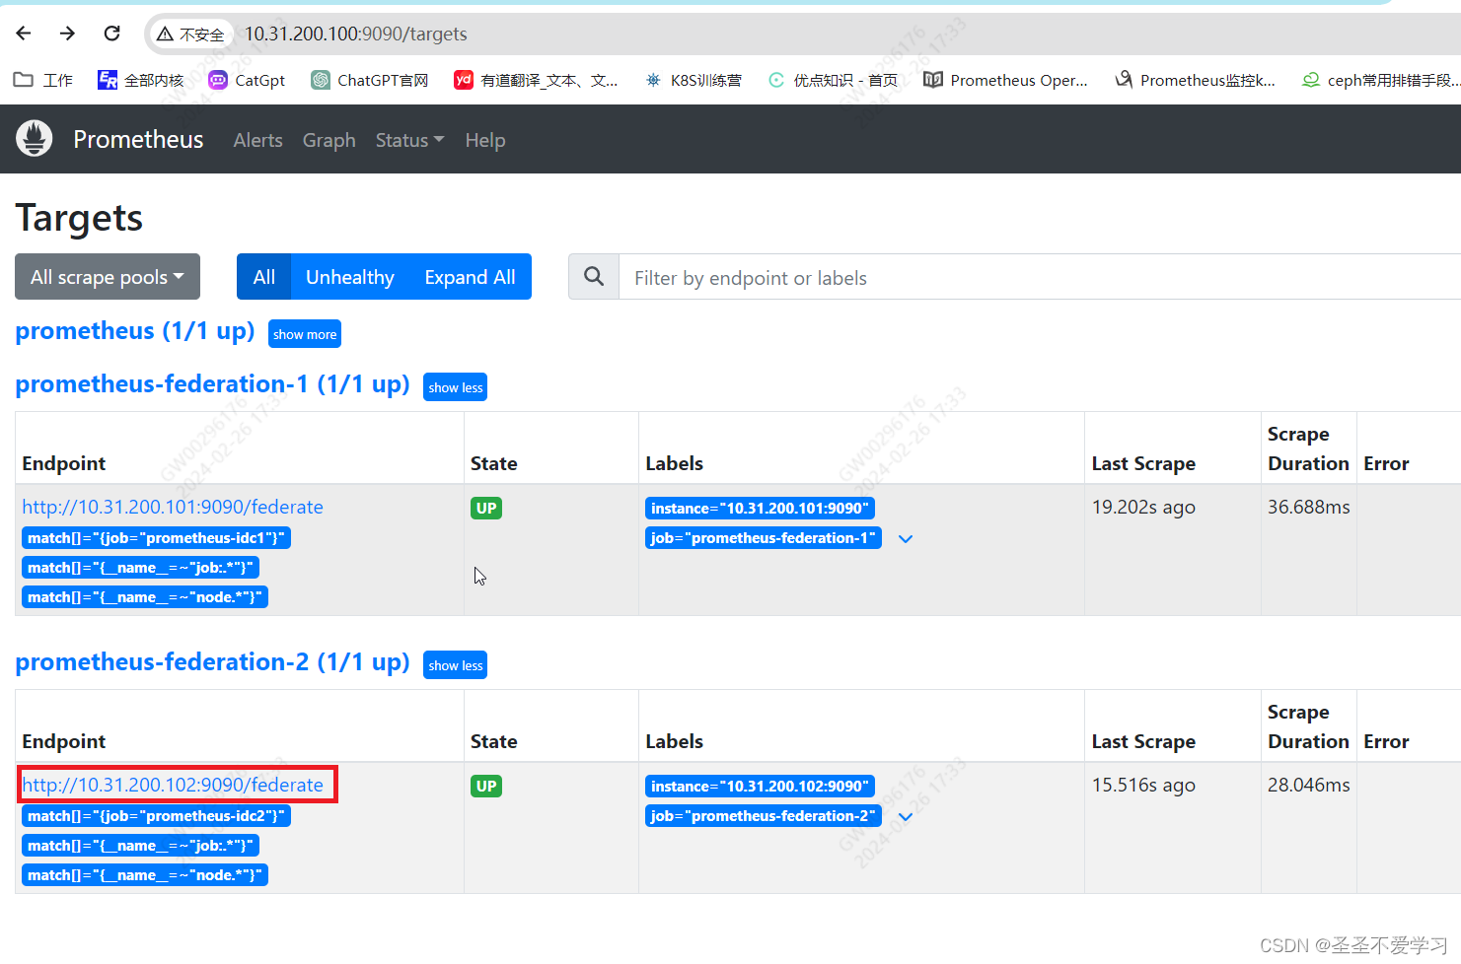Click the not-secure warning icon in address bar

click(x=165, y=34)
